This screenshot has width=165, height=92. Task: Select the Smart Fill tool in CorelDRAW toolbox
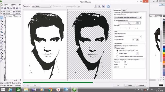pos(2,32)
